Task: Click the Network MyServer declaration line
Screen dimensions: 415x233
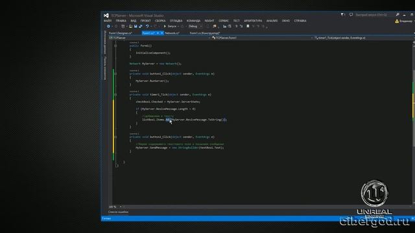Action: coord(156,63)
